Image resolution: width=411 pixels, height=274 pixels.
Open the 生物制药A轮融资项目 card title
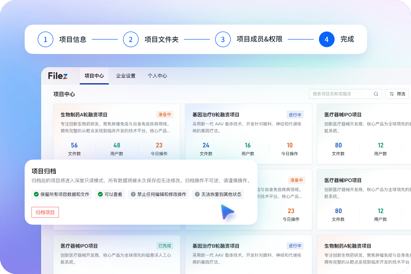(x=84, y=115)
